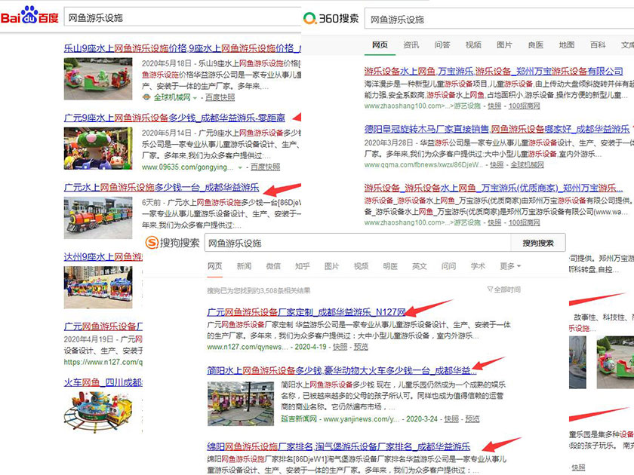Open the 360 图片 tab
634x475 pixels.
pyautogui.click(x=505, y=44)
